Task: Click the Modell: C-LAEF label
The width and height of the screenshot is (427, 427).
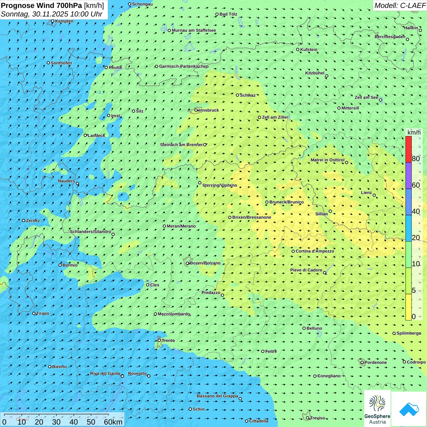Action: click(400, 5)
